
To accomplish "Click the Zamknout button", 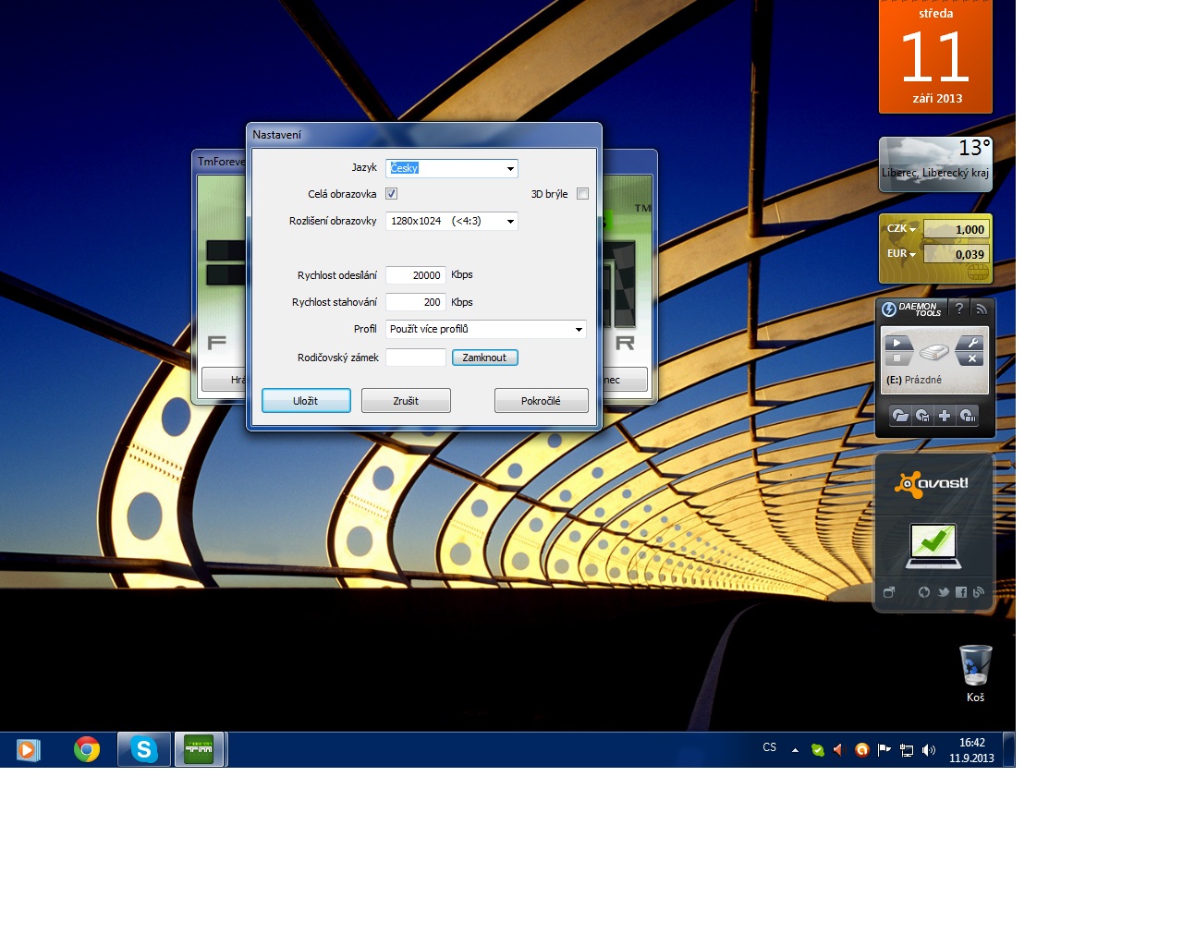I will pyautogui.click(x=484, y=358).
